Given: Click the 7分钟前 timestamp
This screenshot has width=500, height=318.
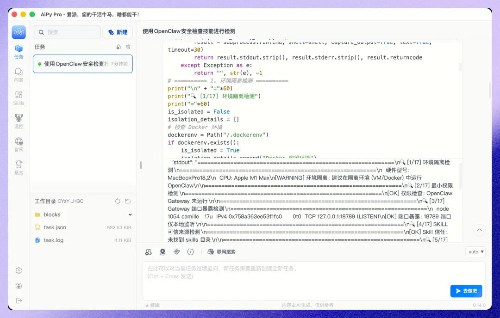Looking at the screenshot, I should [x=119, y=64].
